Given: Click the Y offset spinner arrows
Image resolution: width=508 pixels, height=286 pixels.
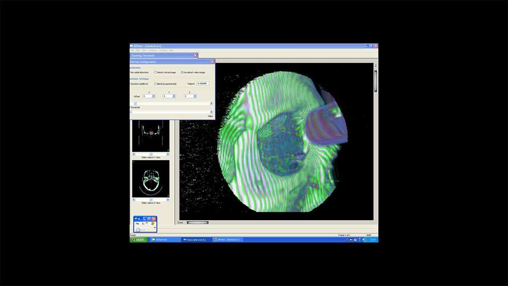Looking at the screenshot, I should click(174, 96).
